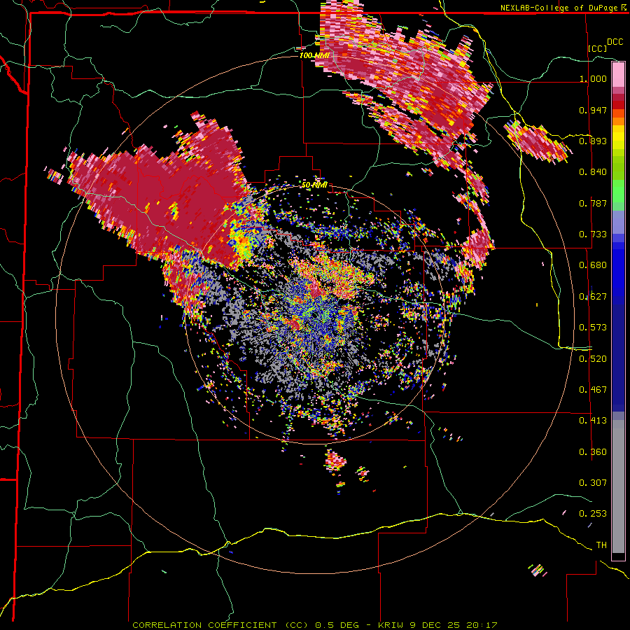Pick the yellow segment of the color scale
Image resolution: width=630 pixels, height=630 pixels.
618,137
